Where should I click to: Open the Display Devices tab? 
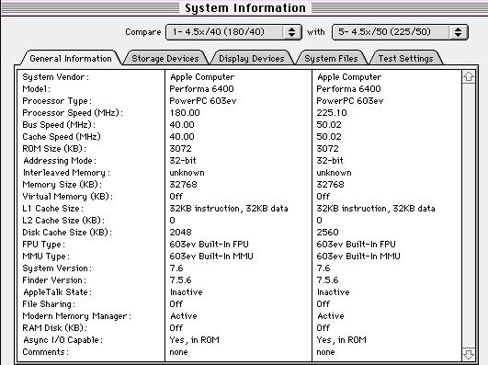(x=252, y=59)
